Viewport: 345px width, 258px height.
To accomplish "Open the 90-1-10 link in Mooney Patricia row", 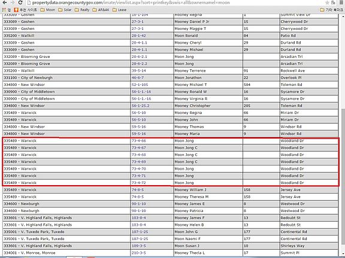I will pyautogui.click(x=138, y=211).
